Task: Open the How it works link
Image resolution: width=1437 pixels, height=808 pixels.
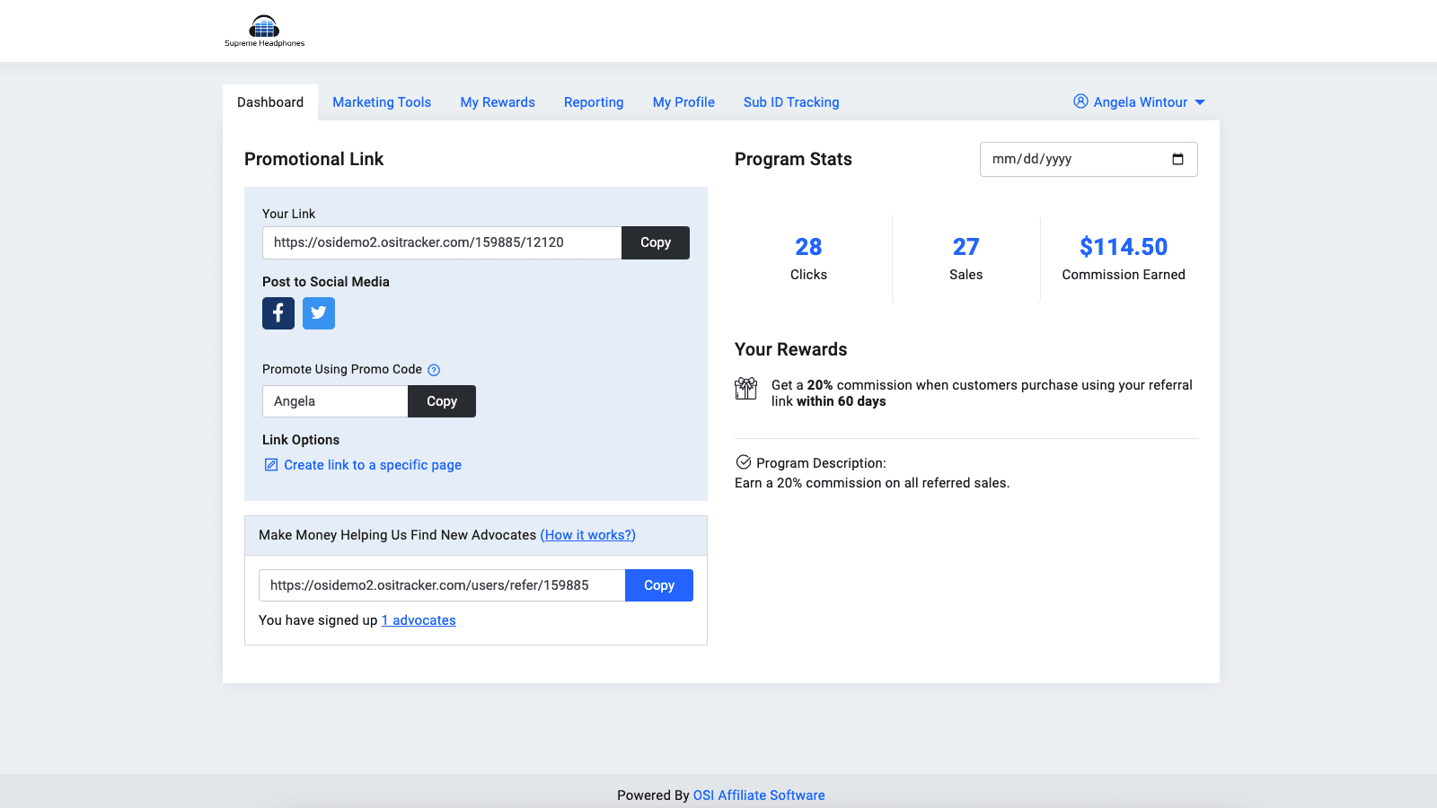Action: click(x=587, y=534)
